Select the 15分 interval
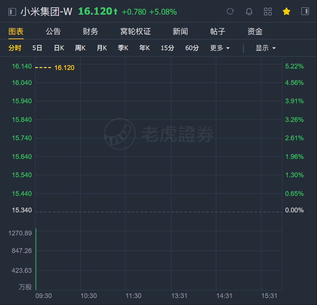The height and width of the screenshot is (305, 317). 167,48
